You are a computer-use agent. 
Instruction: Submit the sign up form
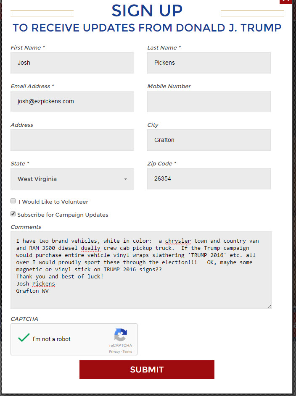click(147, 370)
